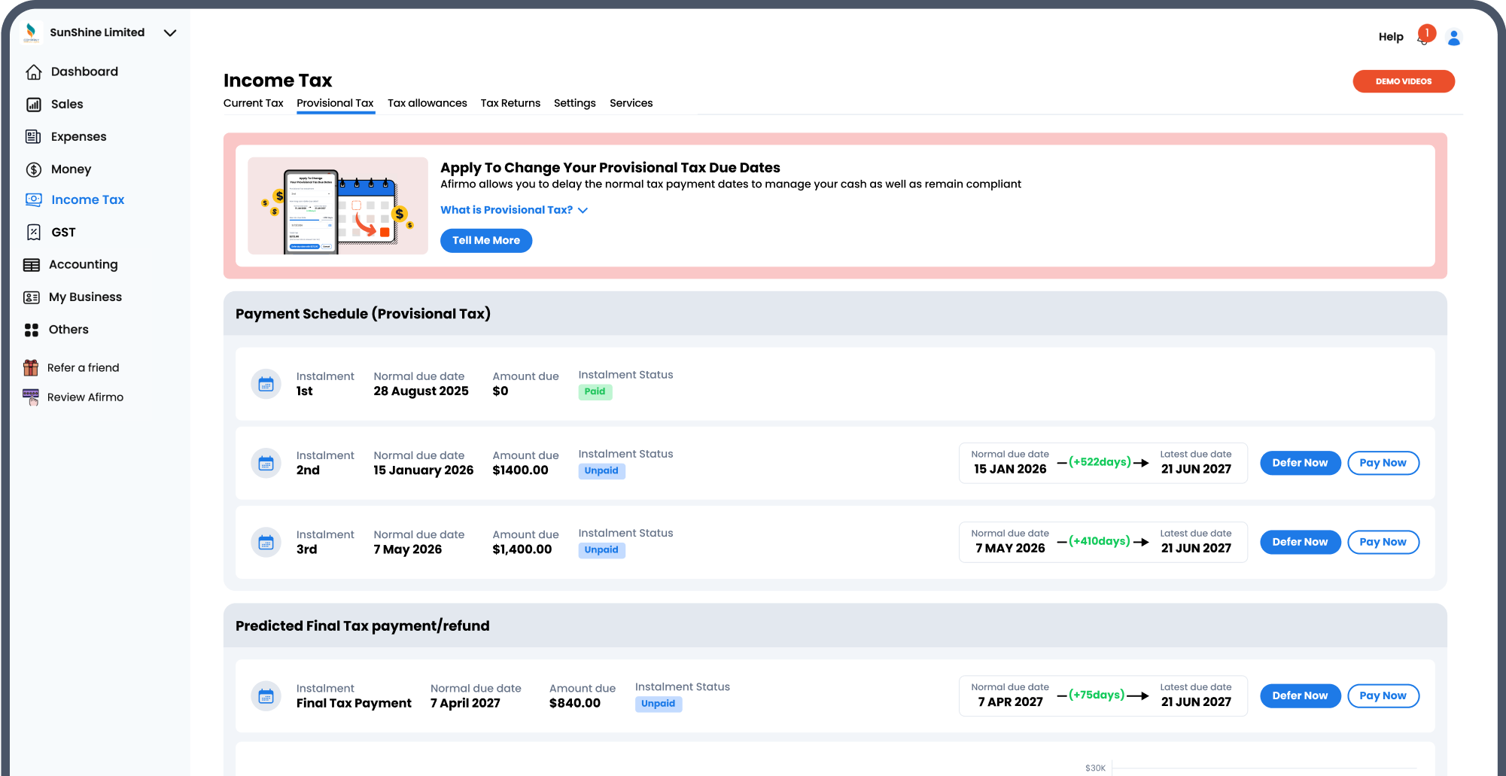The width and height of the screenshot is (1506, 776).
Task: Click the Expenses sidebar icon
Action: coord(33,137)
